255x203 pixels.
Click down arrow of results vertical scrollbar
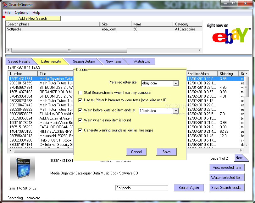pos(247,145)
